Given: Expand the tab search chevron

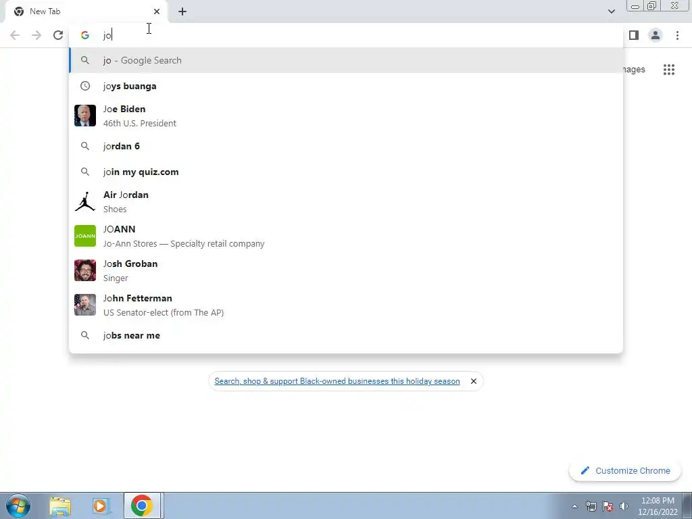Looking at the screenshot, I should pos(611,11).
